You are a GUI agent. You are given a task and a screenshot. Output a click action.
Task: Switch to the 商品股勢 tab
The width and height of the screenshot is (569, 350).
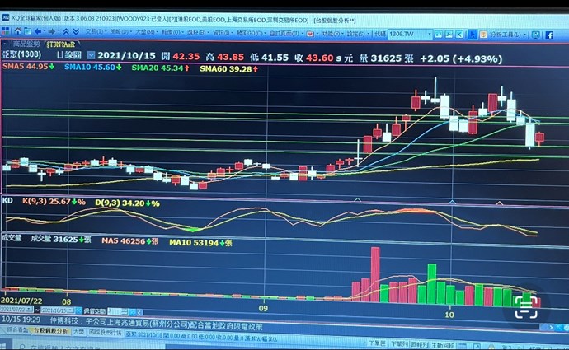(x=26, y=44)
